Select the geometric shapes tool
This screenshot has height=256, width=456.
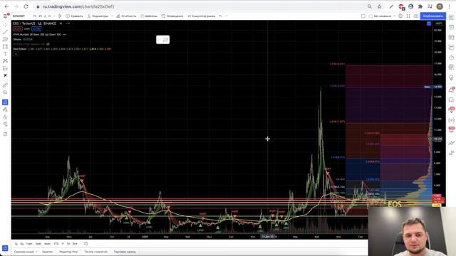[x=5, y=46]
